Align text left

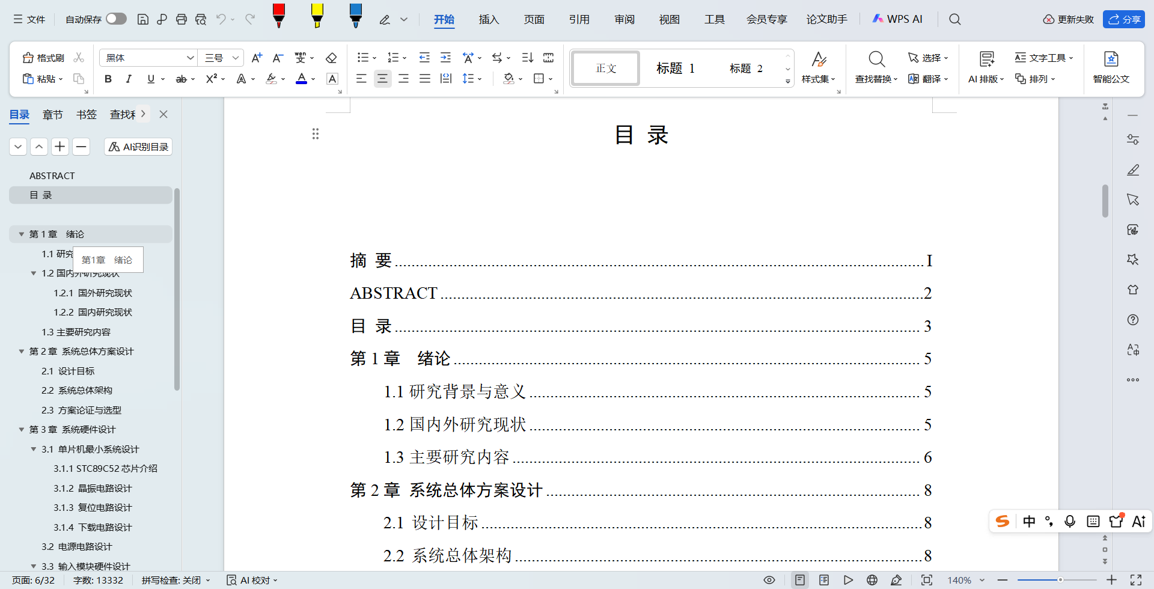pyautogui.click(x=361, y=79)
